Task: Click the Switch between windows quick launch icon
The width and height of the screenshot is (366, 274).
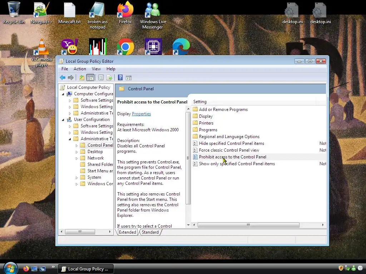Action: pos(43,269)
